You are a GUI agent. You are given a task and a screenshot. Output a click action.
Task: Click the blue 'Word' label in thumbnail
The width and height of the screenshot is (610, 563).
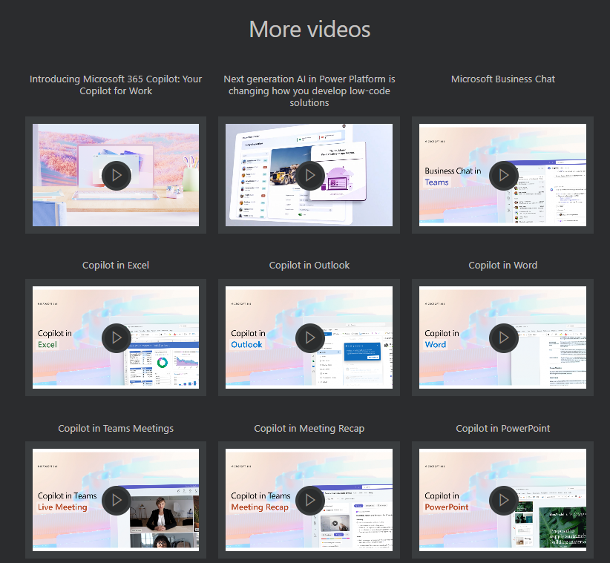[x=436, y=344]
